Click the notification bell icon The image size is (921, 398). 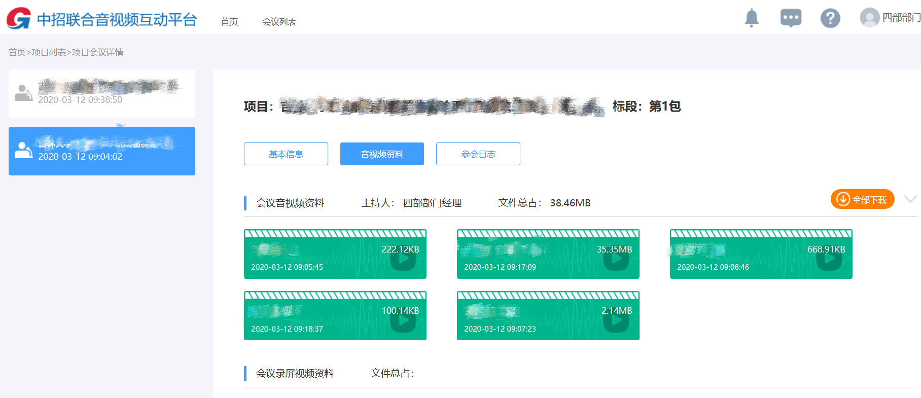pyautogui.click(x=751, y=18)
